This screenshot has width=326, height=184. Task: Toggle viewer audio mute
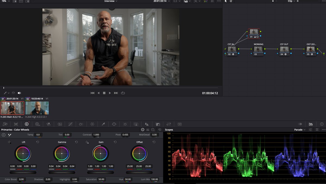(19, 93)
